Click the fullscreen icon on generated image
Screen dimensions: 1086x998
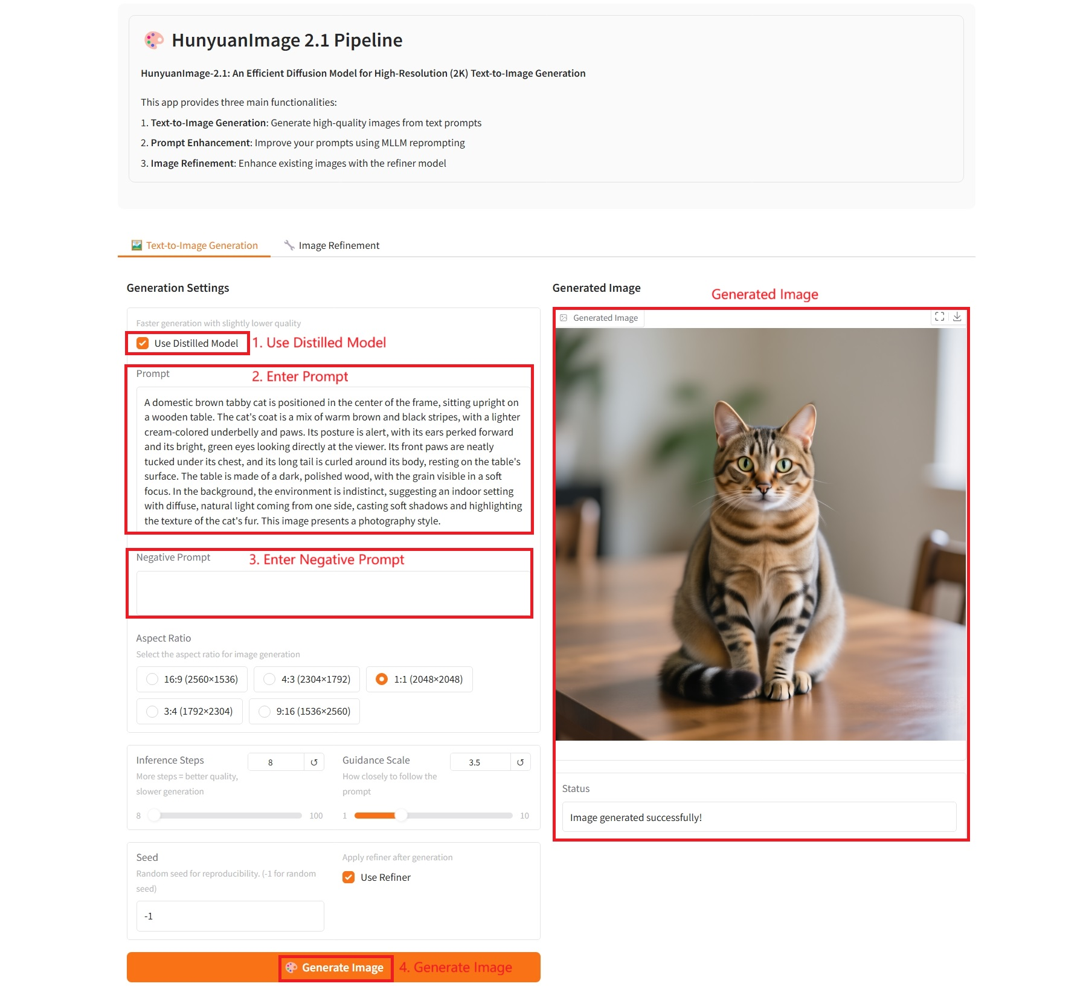(939, 317)
